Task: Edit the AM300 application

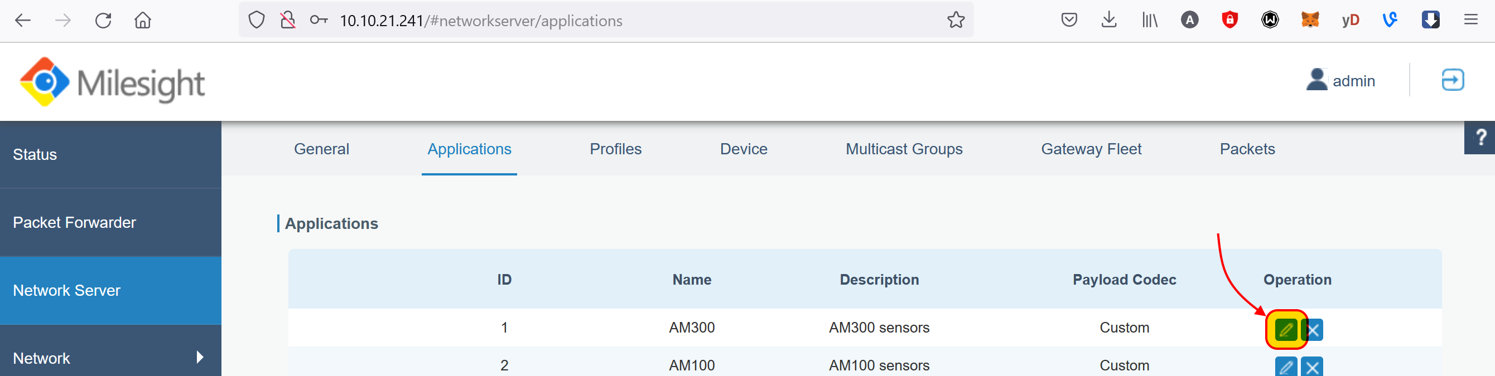Action: 1285,330
